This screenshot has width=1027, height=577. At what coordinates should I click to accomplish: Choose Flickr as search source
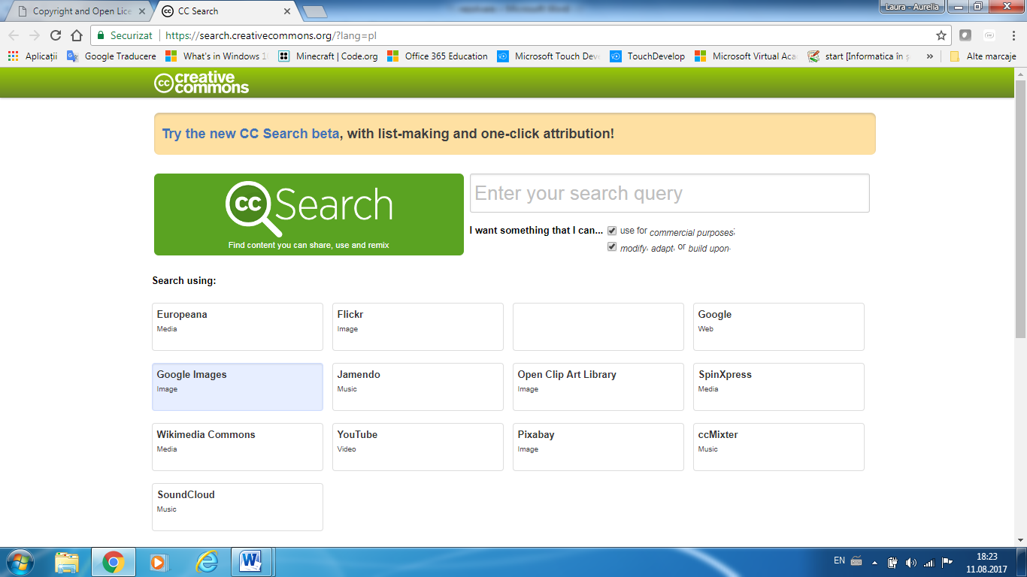(x=418, y=327)
